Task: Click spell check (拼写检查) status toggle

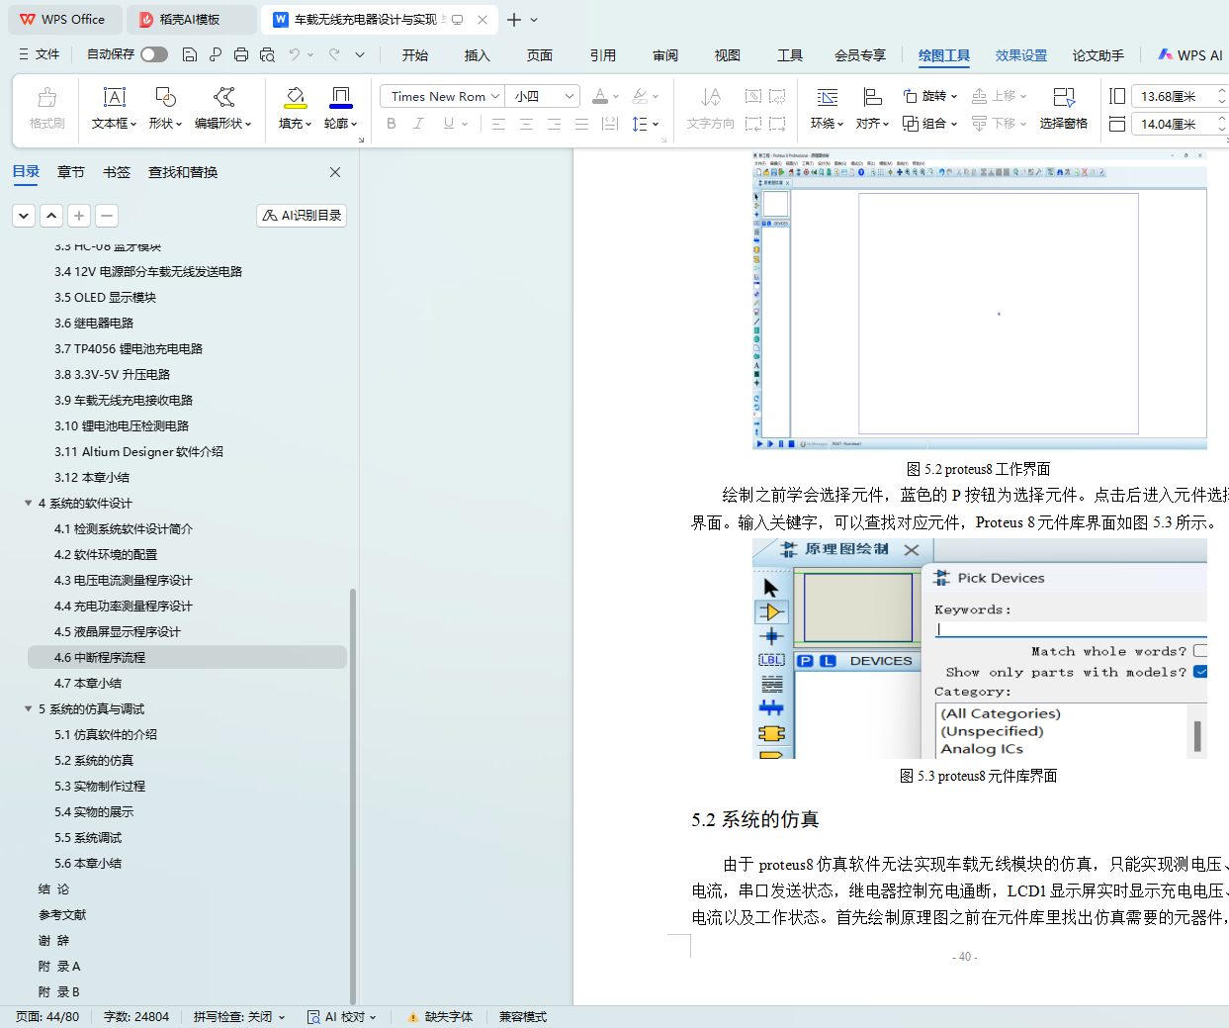Action: pos(238,1016)
